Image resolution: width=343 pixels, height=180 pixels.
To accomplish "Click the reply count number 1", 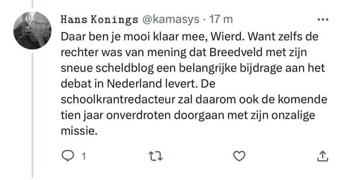I will tap(83, 156).
